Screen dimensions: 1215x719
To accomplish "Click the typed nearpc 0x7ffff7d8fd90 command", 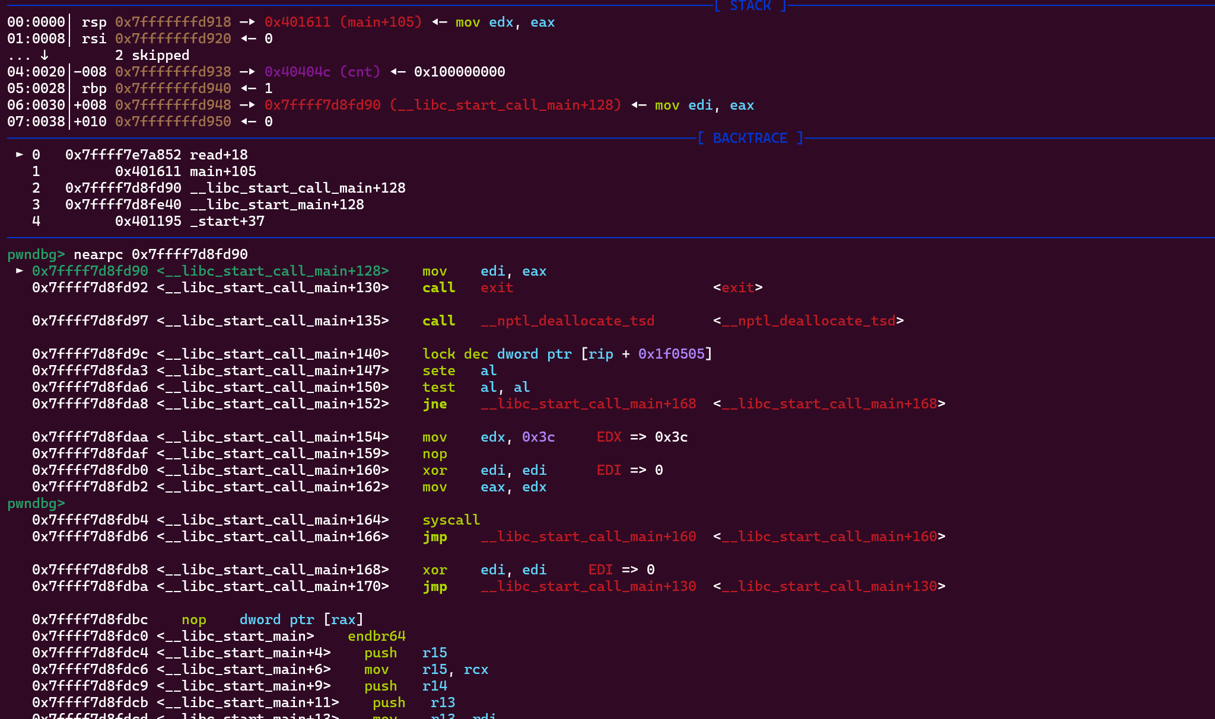I will (x=160, y=254).
